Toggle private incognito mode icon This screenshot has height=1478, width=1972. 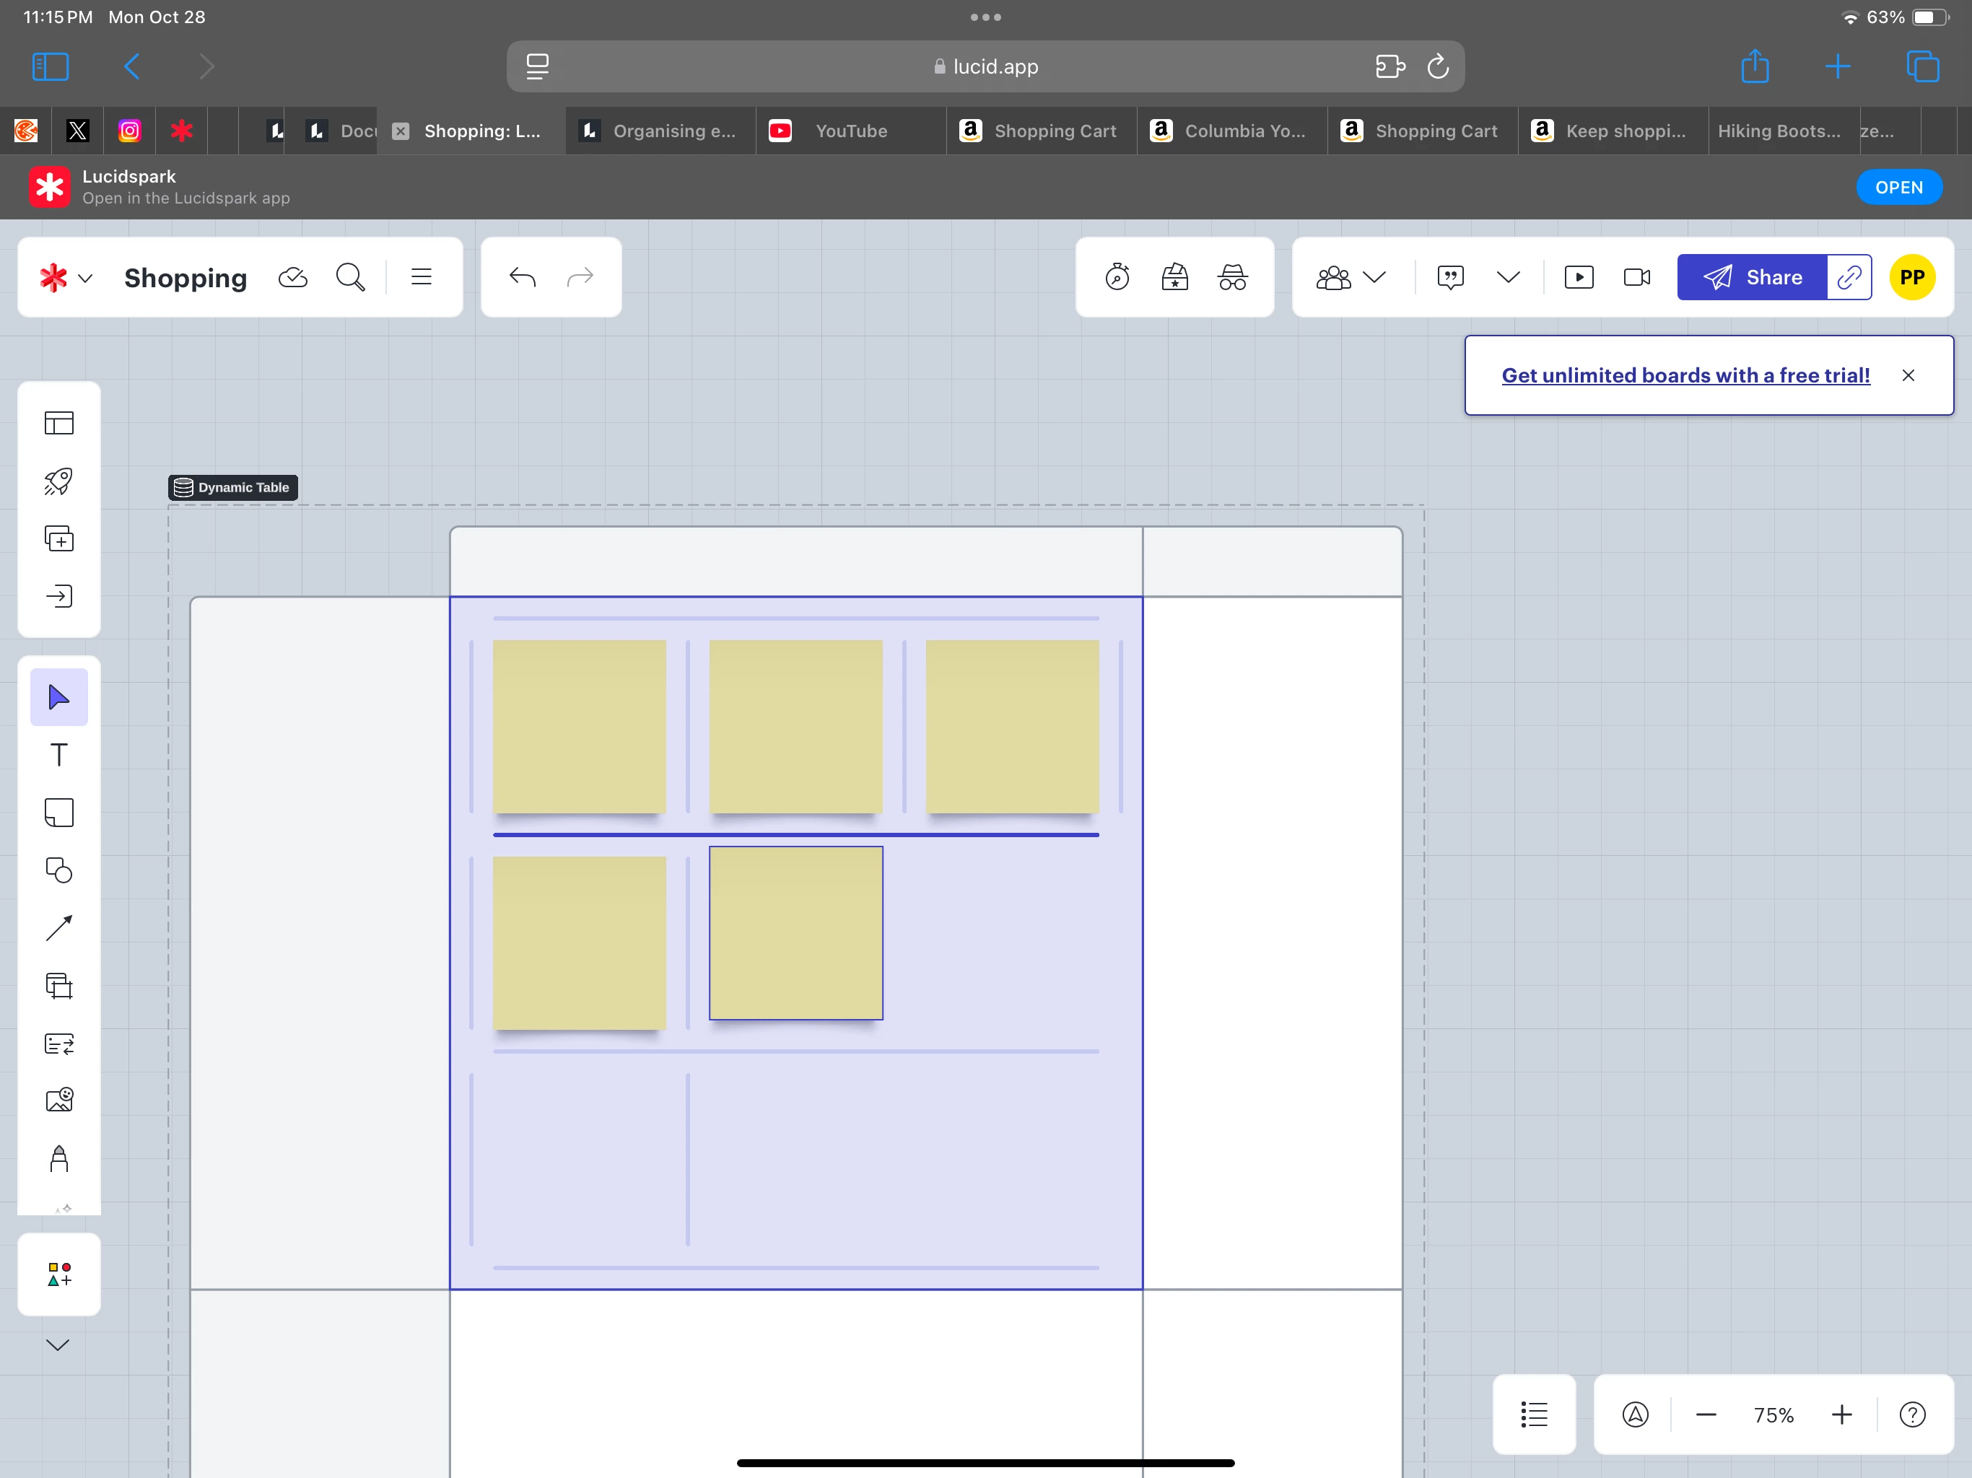click(1233, 277)
